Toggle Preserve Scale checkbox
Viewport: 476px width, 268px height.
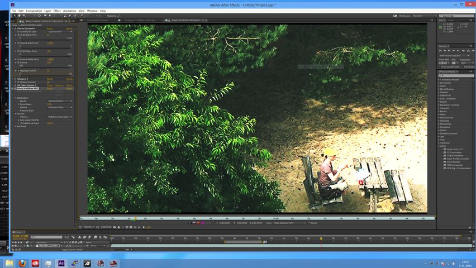[x=49, y=111]
